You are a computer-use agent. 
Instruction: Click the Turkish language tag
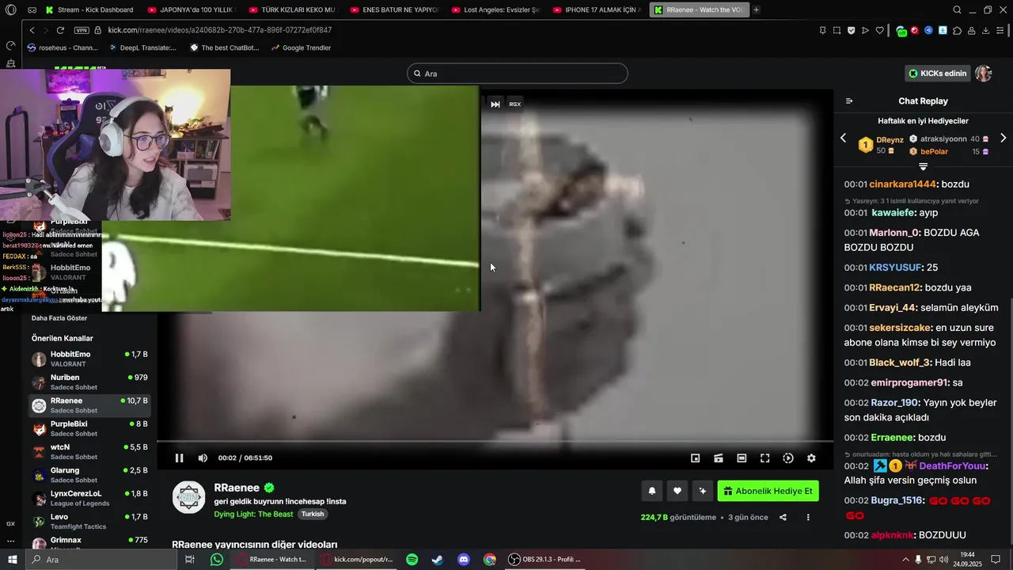(x=313, y=514)
